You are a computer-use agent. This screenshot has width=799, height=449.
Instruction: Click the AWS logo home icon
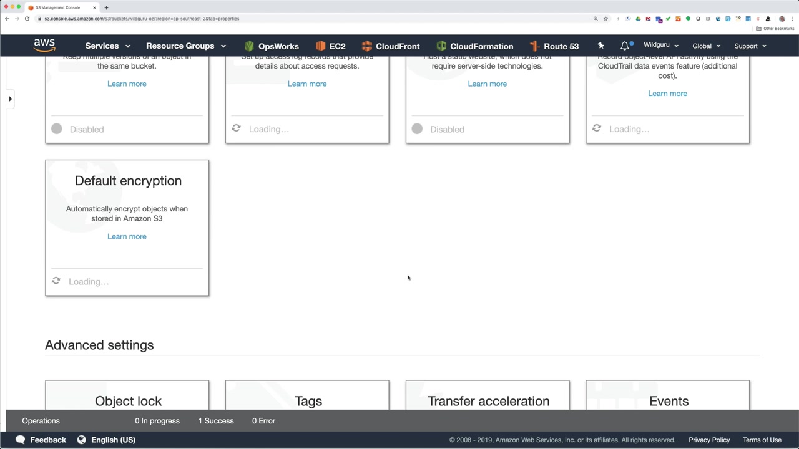coord(44,46)
